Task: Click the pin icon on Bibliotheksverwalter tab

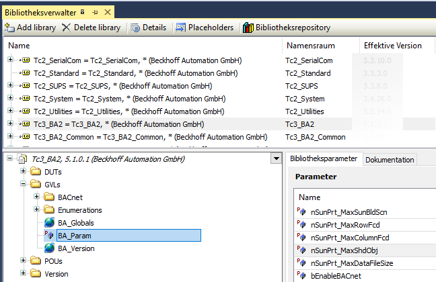Action: pos(95,13)
